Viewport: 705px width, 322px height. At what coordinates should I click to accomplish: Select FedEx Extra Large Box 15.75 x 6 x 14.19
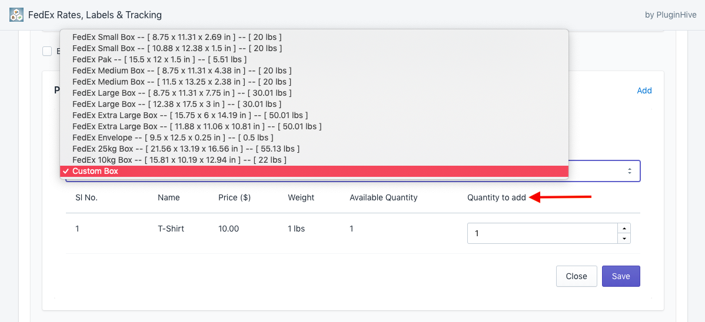[314, 115]
